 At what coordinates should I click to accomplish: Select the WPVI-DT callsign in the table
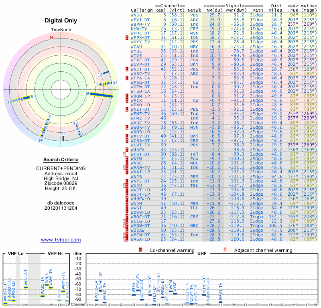(140, 19)
